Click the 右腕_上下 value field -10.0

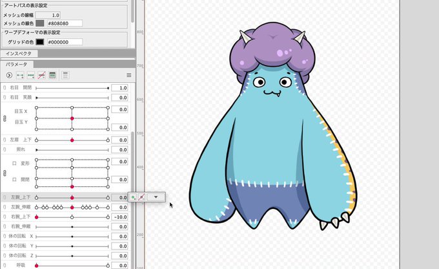coord(119,217)
